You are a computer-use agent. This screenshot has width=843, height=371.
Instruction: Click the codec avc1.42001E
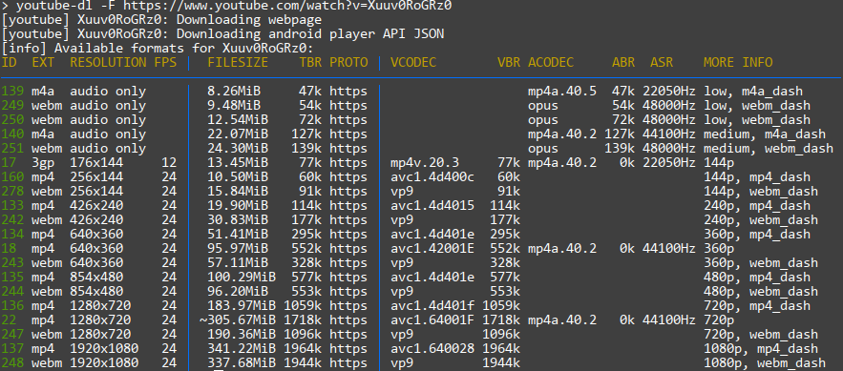coord(432,249)
